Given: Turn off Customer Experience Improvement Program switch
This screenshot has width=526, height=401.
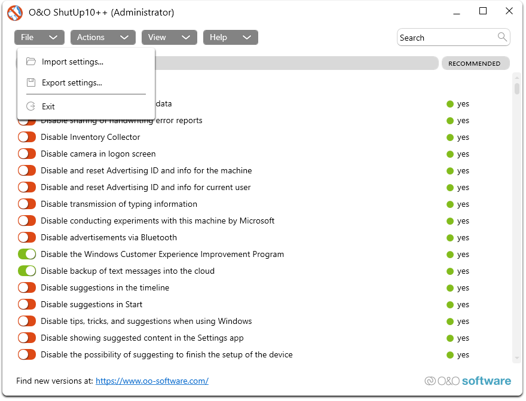Looking at the screenshot, I should 27,255.
